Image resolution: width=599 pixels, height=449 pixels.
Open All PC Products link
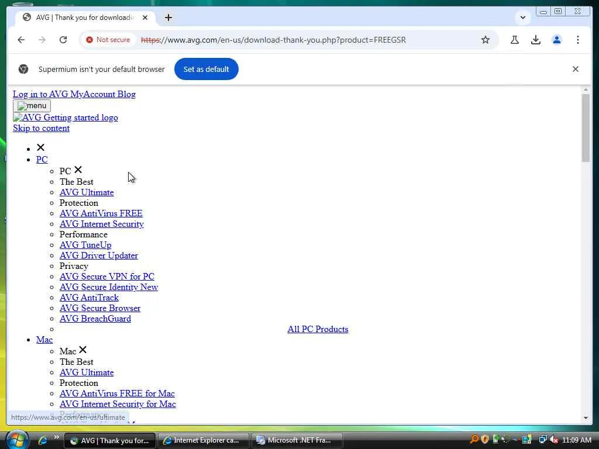[318, 329]
